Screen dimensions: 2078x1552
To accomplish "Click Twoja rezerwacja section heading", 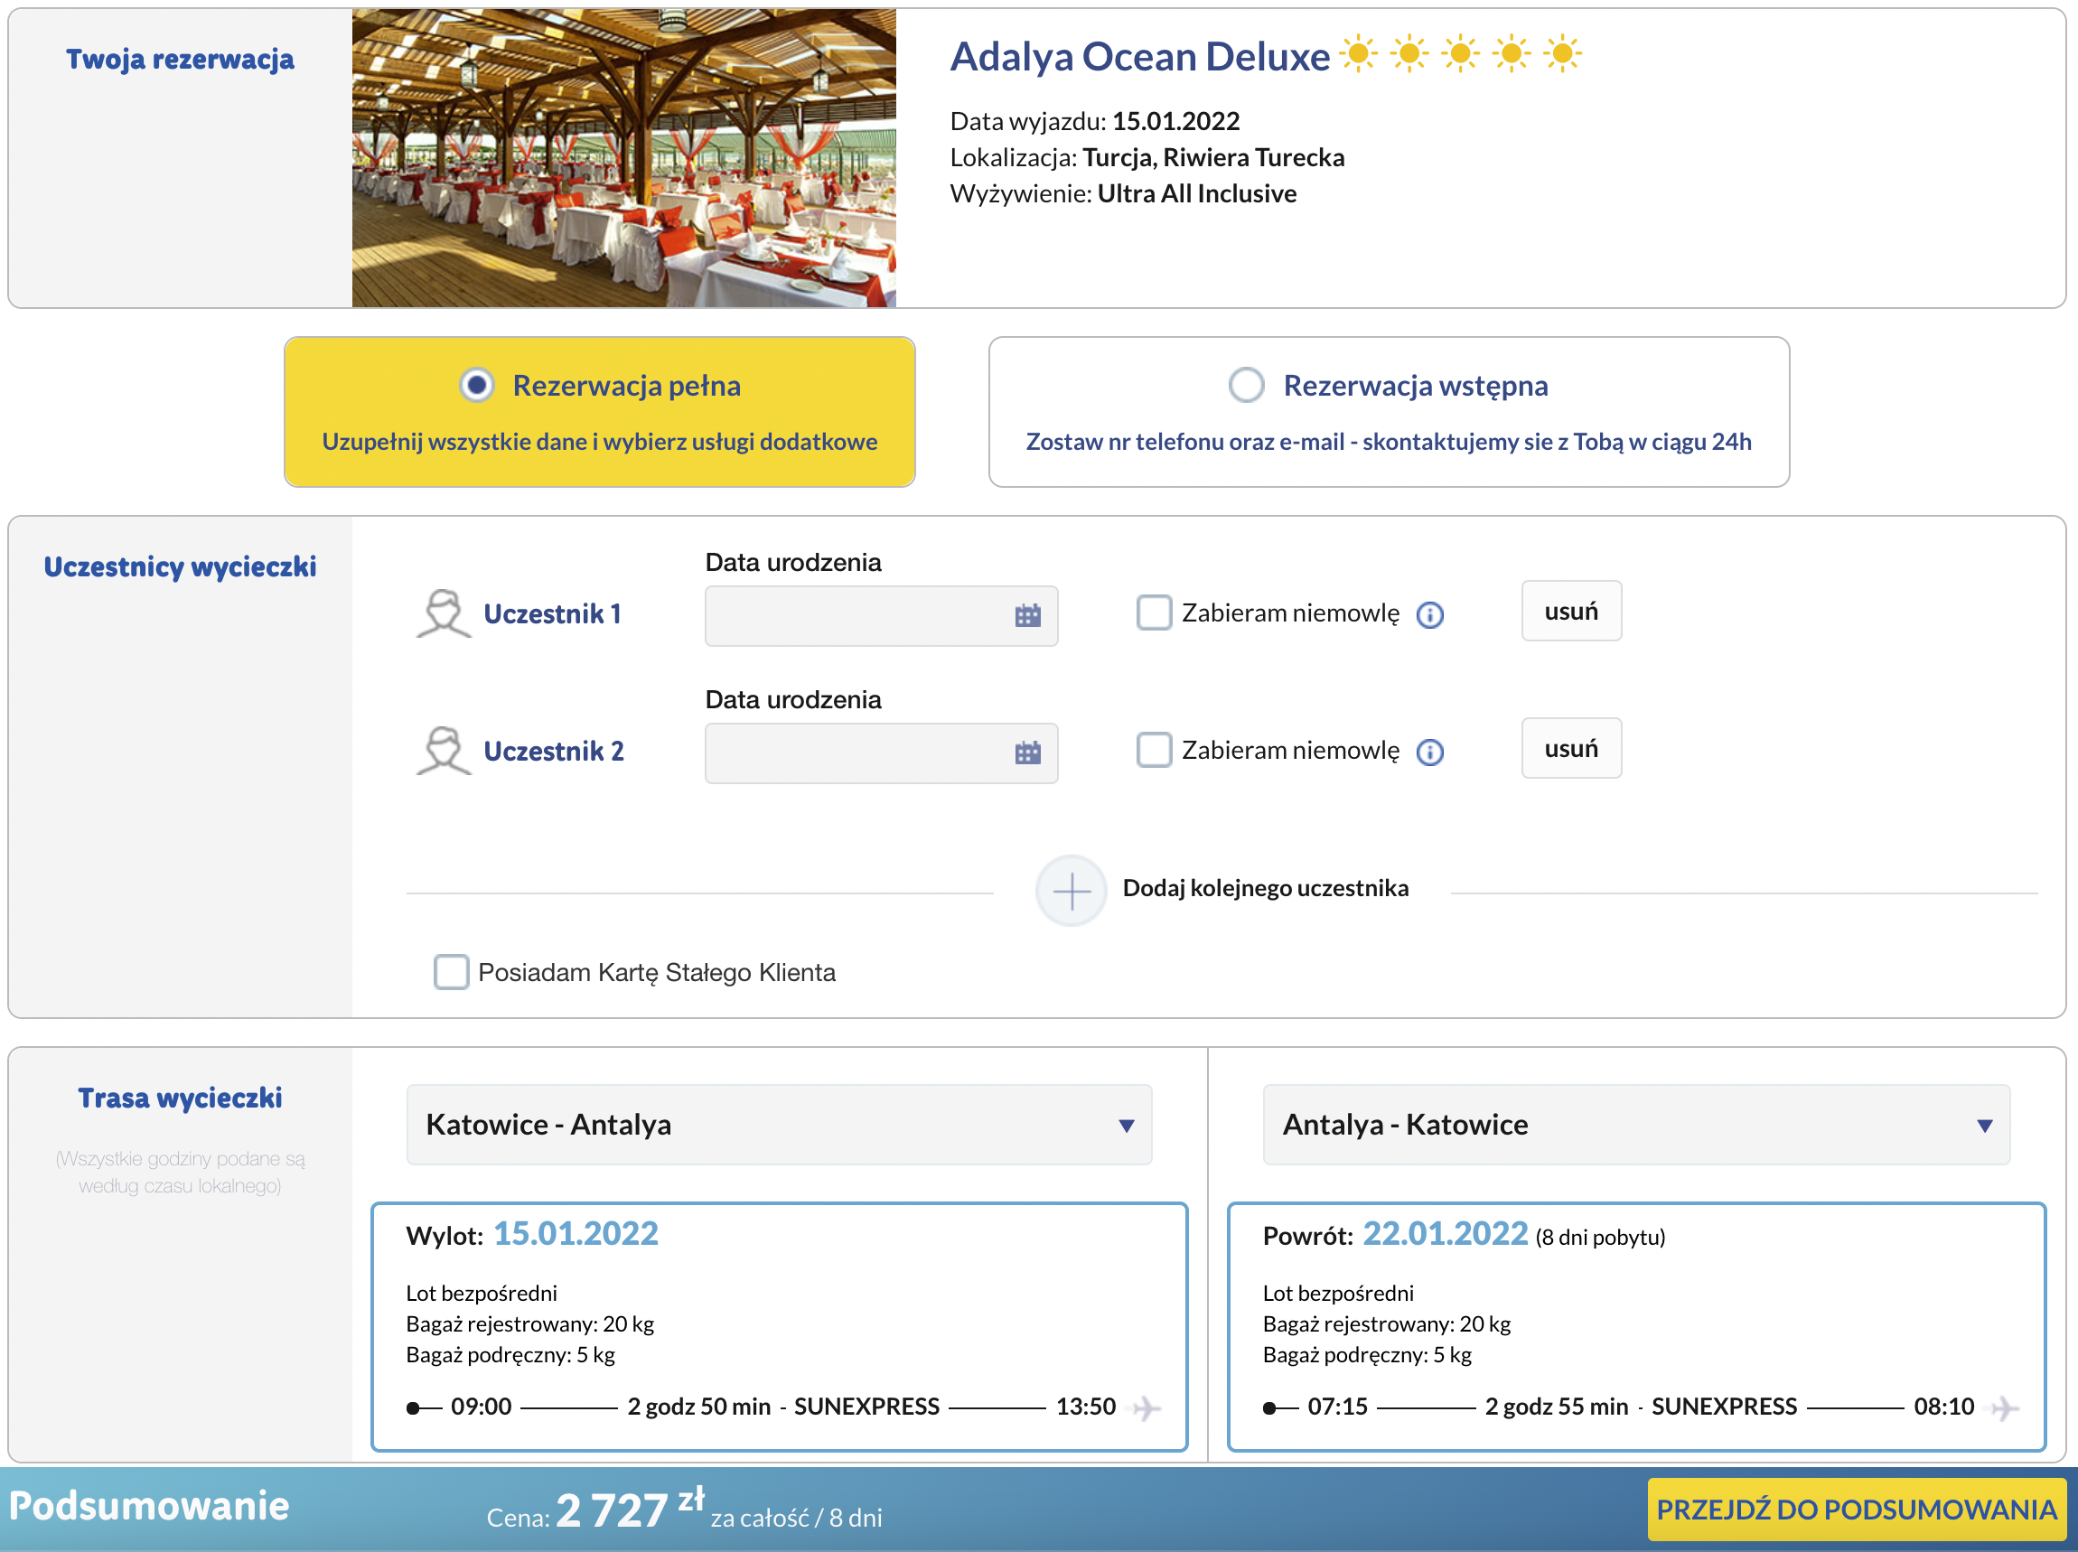I will 180,60.
